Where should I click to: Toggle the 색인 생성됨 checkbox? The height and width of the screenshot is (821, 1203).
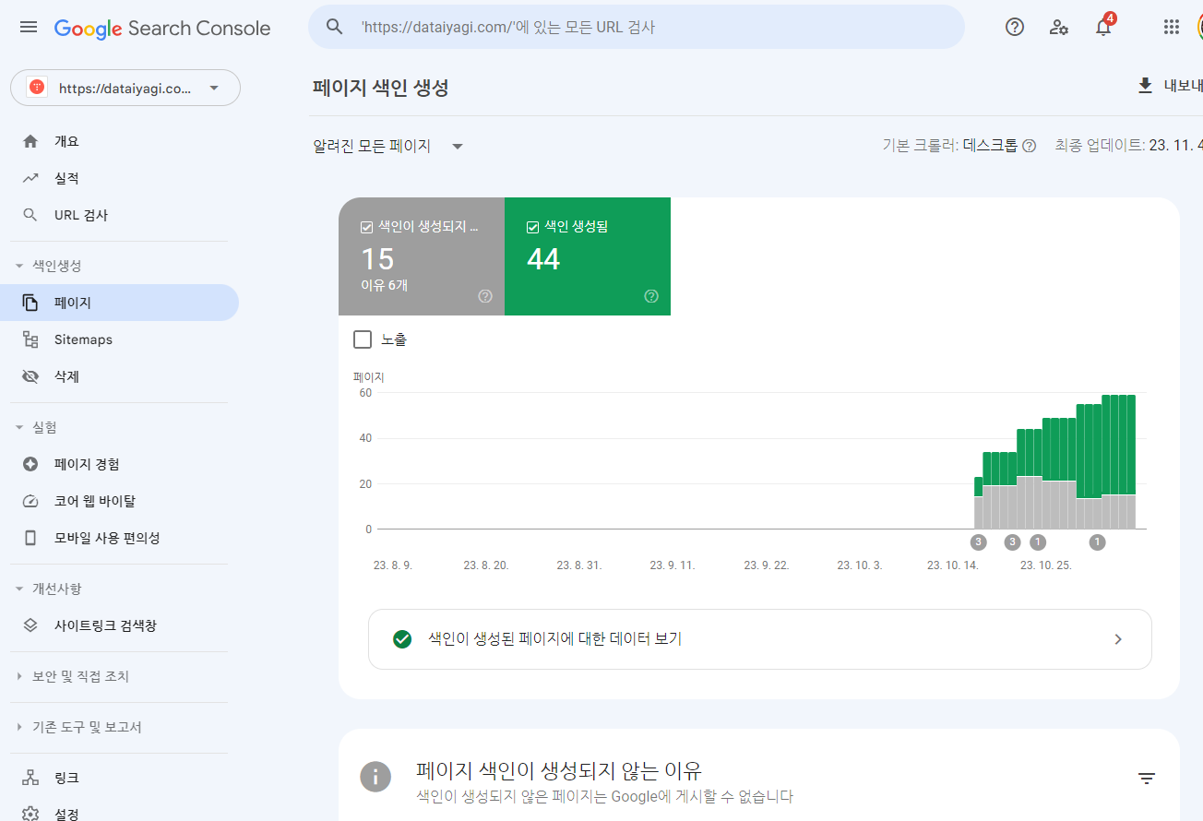[x=532, y=227]
